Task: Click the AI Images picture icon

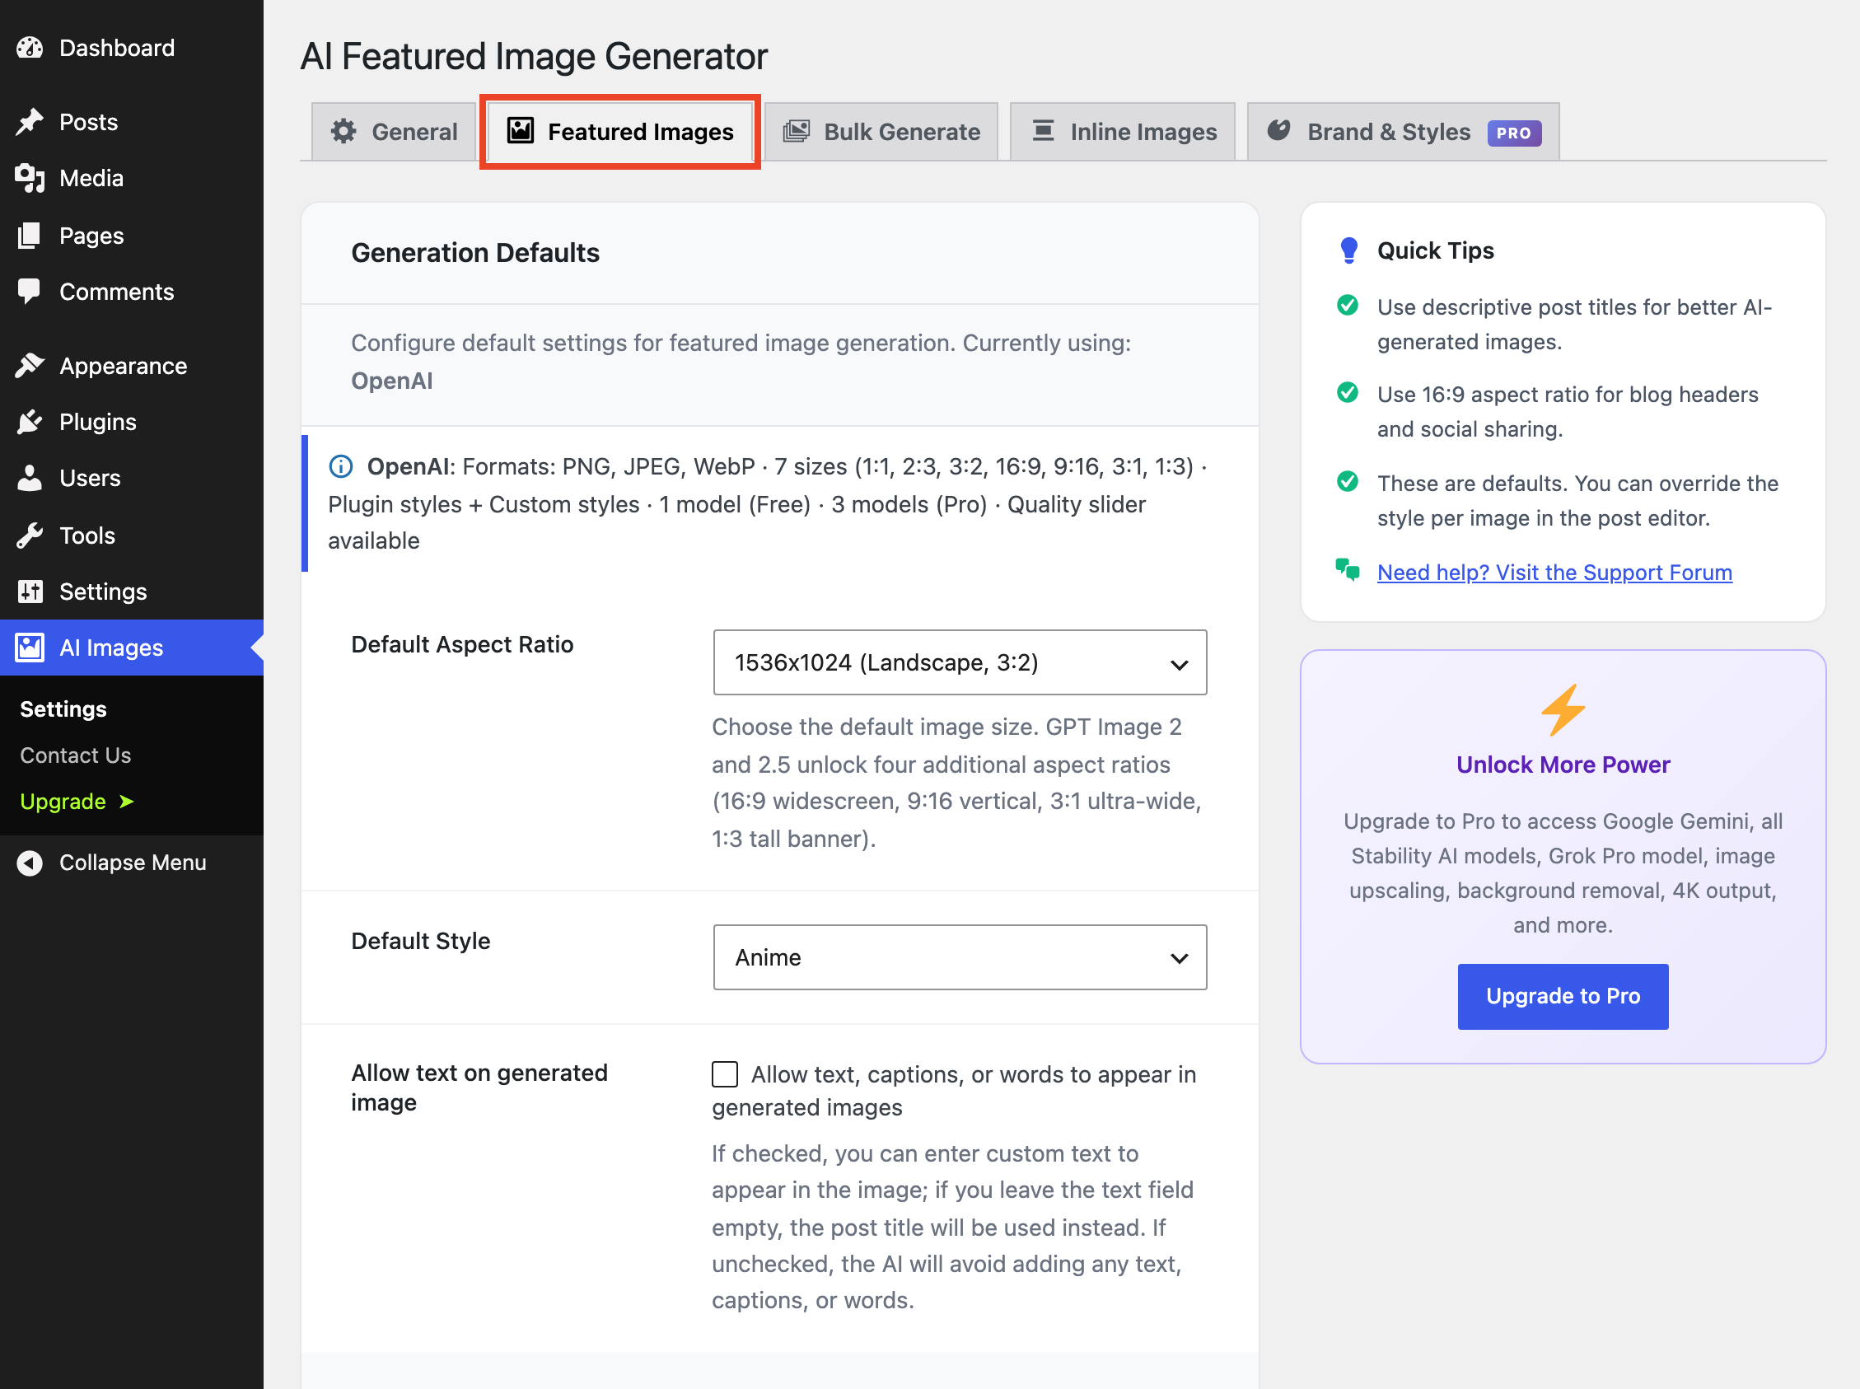Action: 30,648
